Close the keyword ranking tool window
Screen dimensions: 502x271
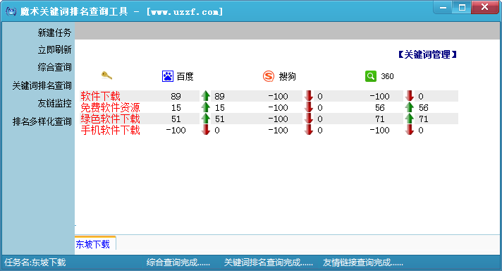484,7
